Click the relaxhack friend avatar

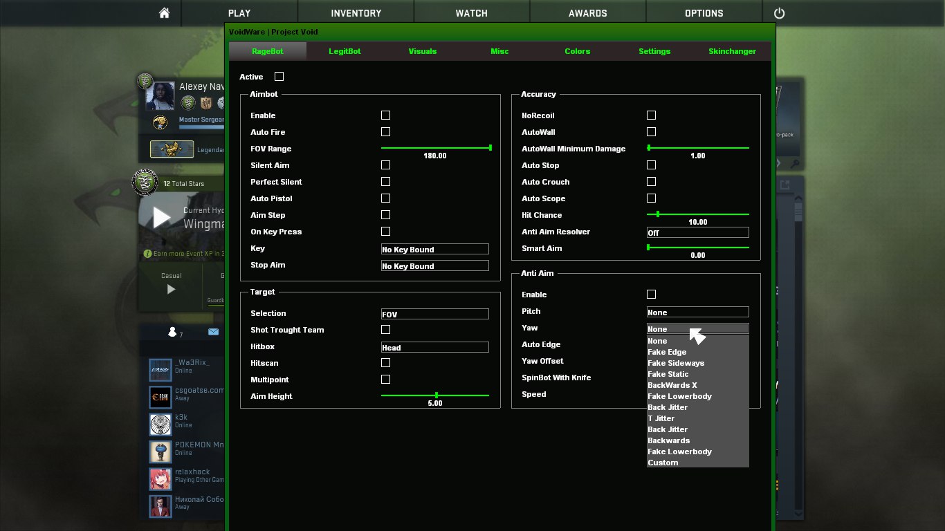click(160, 479)
